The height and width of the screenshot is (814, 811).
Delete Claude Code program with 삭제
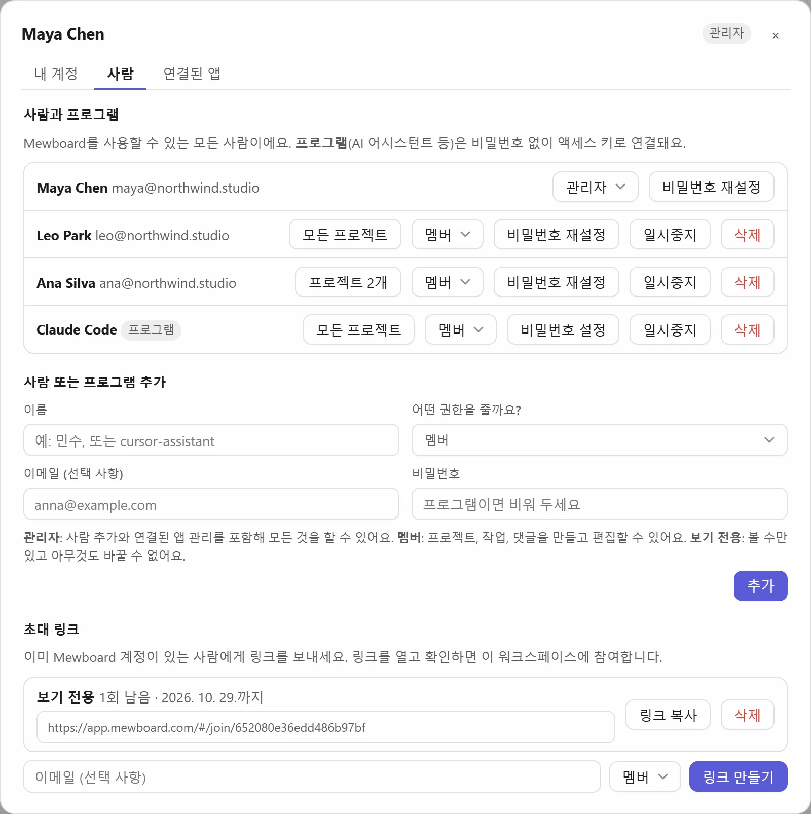click(747, 330)
